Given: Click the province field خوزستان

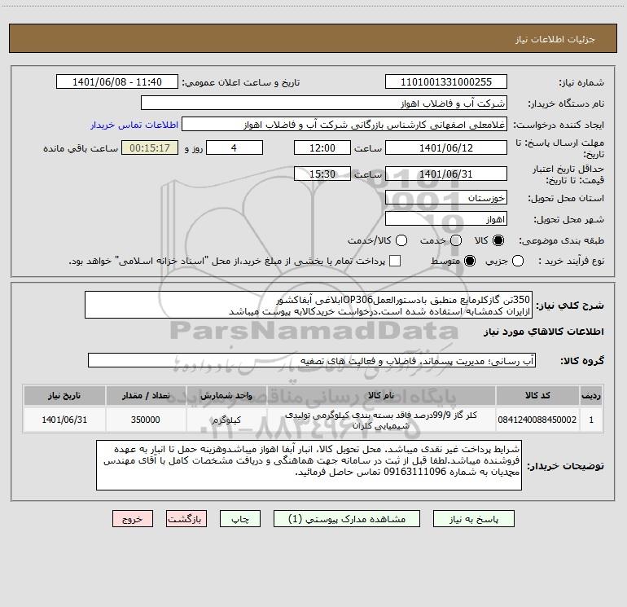Looking at the screenshot, I should tap(446, 198).
